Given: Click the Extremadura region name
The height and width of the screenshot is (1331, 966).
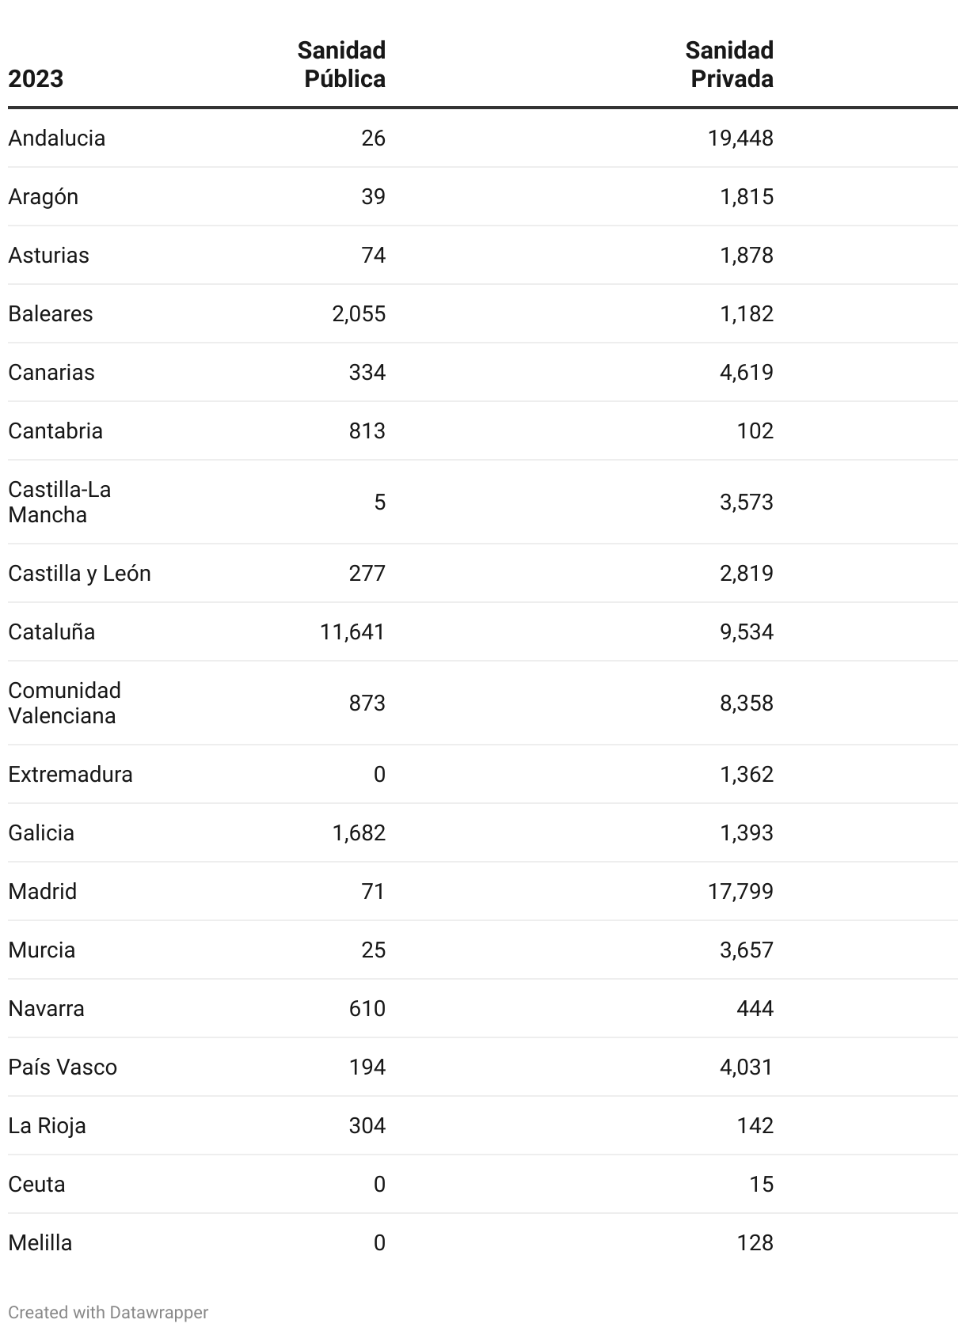Looking at the screenshot, I should point(70,774).
